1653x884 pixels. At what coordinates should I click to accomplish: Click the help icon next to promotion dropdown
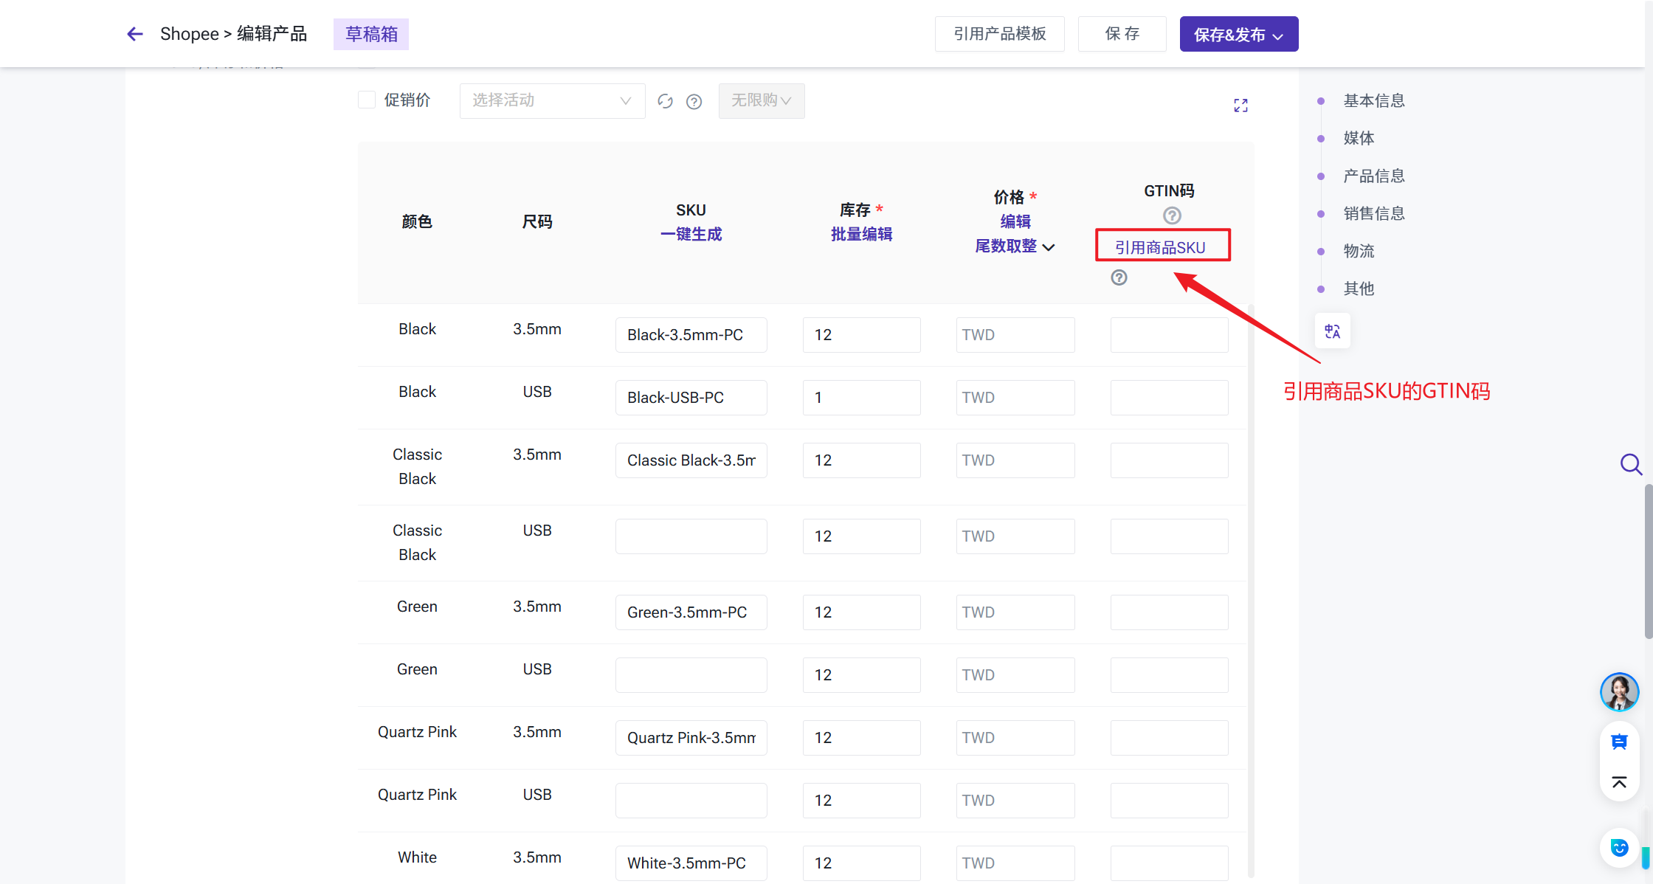tap(694, 101)
